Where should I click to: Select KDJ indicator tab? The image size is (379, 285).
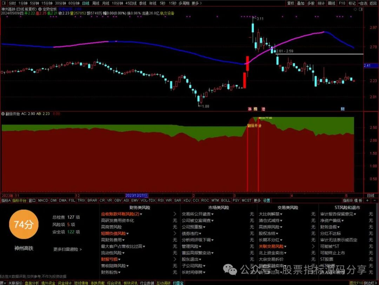click(x=187, y=200)
